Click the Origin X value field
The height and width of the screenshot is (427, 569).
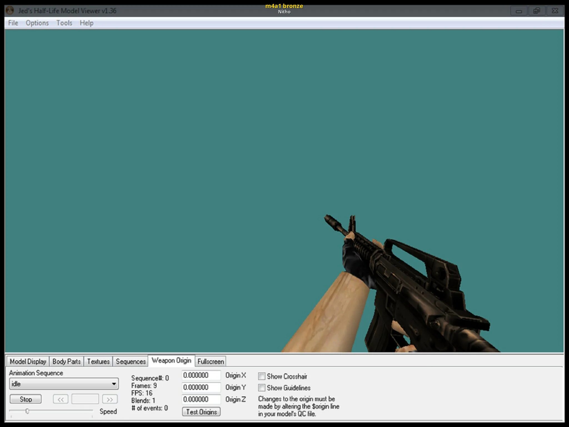point(201,375)
